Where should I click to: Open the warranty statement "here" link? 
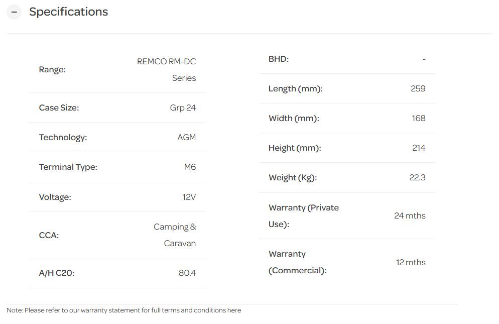[x=234, y=310]
